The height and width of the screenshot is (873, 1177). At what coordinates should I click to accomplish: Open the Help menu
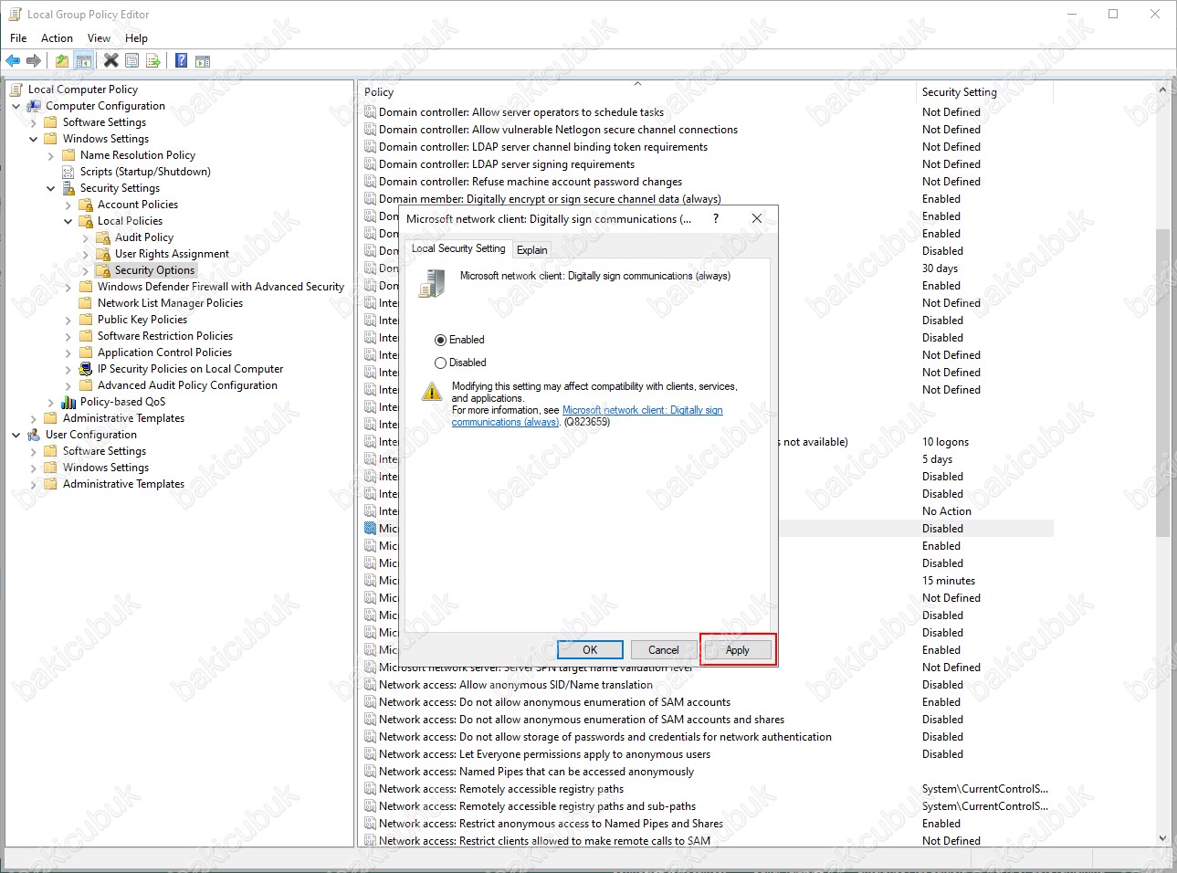[x=136, y=38]
